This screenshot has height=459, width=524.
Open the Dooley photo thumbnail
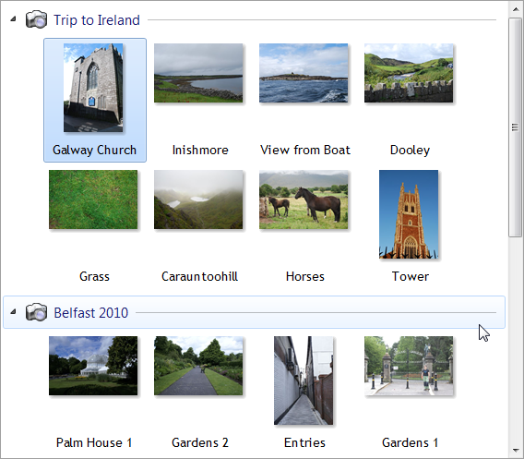pos(409,73)
